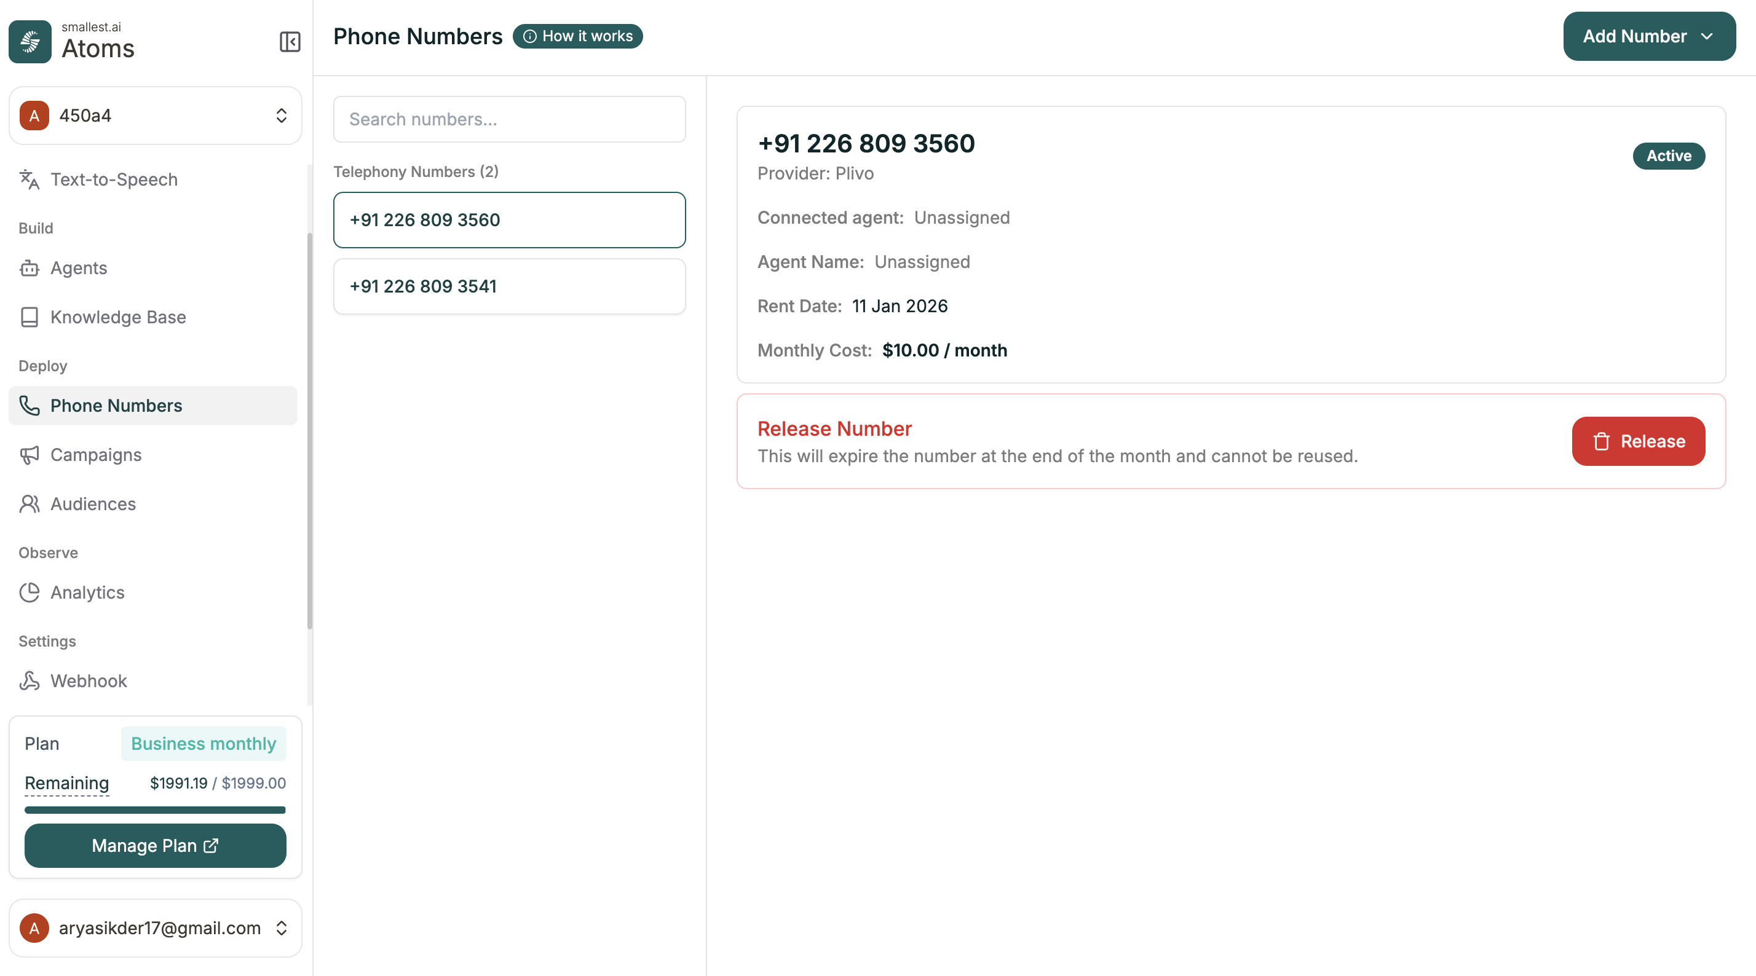Click the Phone Numbers sidebar icon
The width and height of the screenshot is (1756, 976).
30,406
